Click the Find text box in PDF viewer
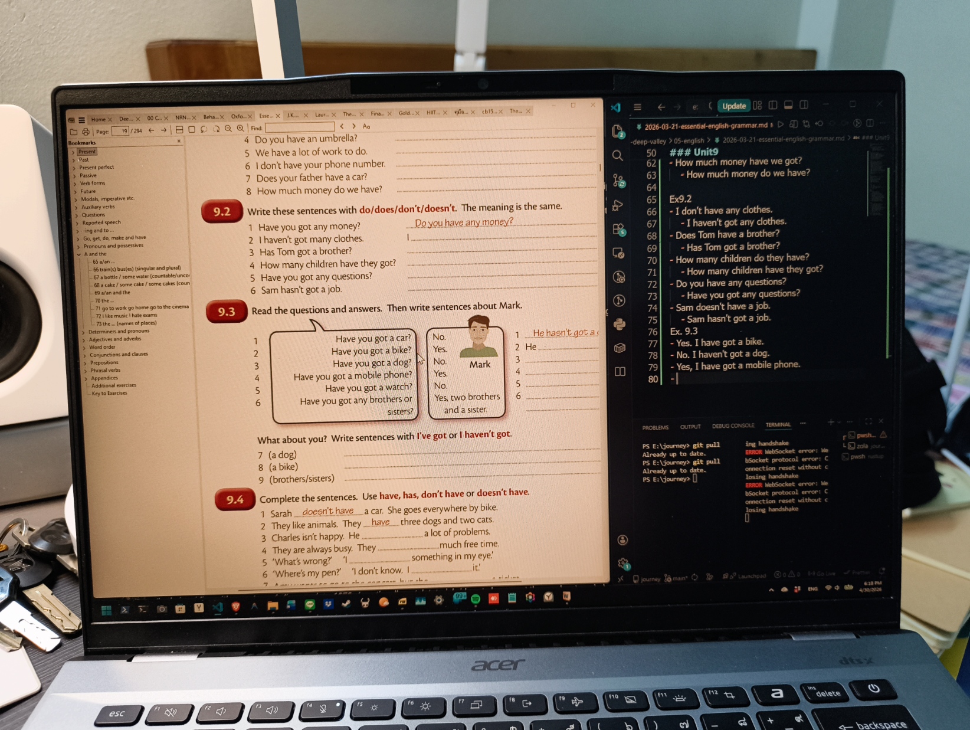This screenshot has width=970, height=730. pos(300,127)
